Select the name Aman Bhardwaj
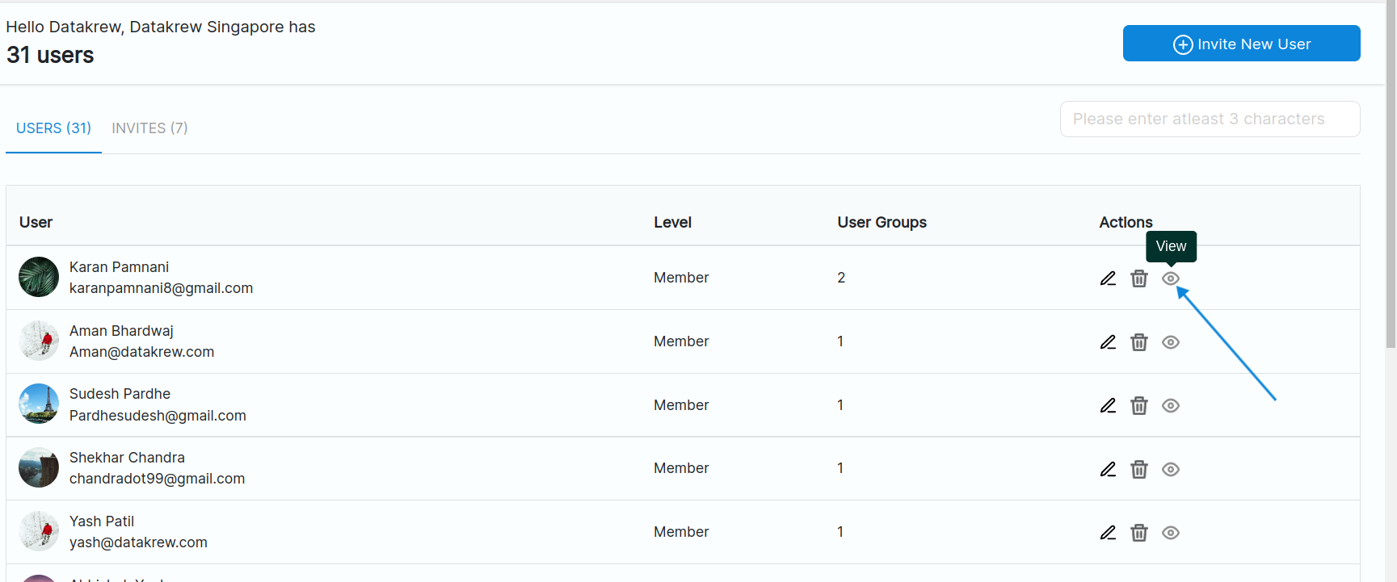This screenshot has height=582, width=1397. point(121,331)
